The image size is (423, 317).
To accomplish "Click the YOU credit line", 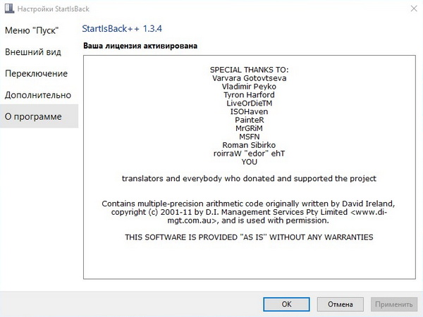I will (x=250, y=162).
